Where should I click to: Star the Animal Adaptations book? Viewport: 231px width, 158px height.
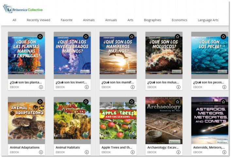pyautogui.click(x=40, y=102)
